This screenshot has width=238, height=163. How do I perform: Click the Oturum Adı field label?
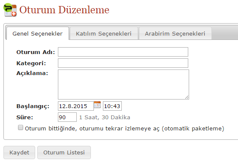36,52
